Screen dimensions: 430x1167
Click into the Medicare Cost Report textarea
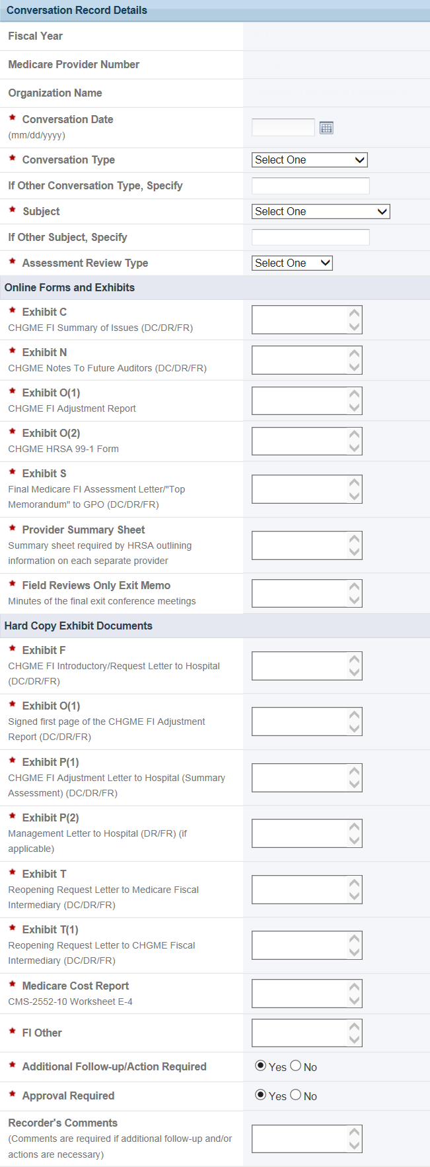(299, 994)
